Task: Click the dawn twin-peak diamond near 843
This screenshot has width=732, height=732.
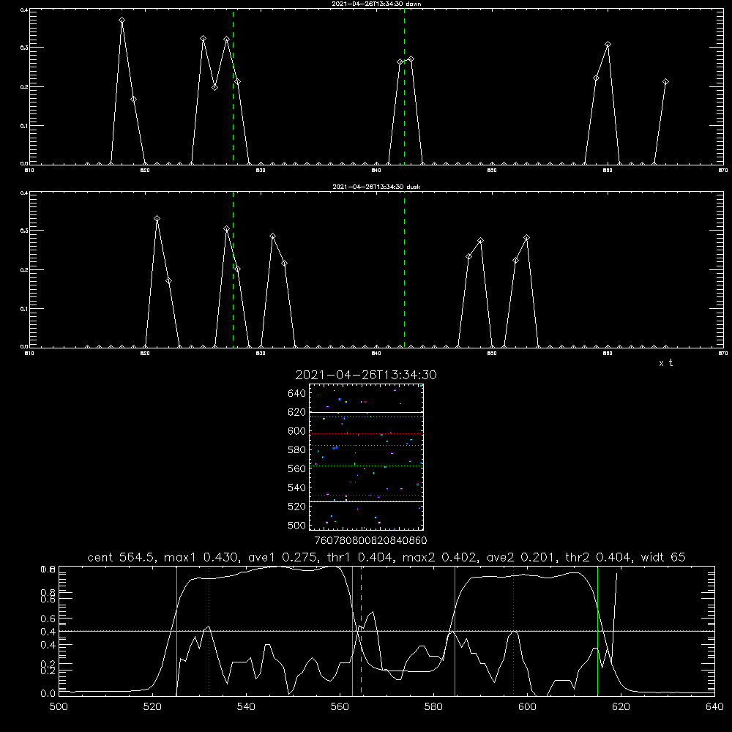Action: (x=411, y=59)
